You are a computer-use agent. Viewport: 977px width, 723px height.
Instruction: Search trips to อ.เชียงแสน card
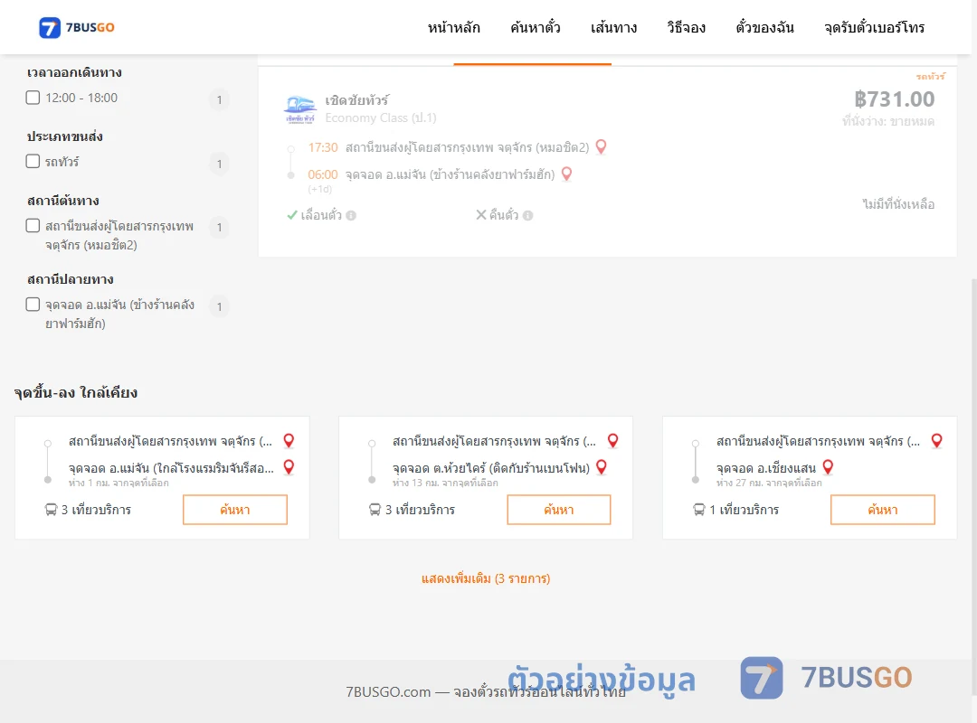tap(883, 510)
